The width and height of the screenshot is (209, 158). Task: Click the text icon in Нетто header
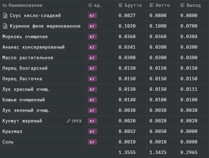pyautogui.click(x=151, y=5)
